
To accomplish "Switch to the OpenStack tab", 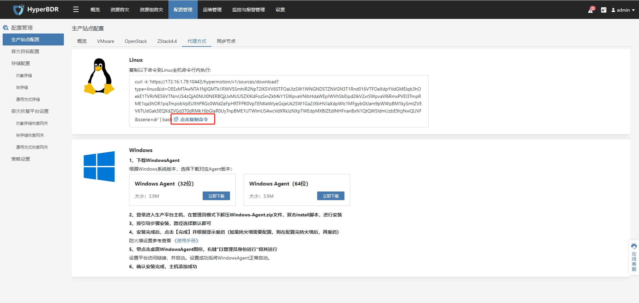I will point(136,41).
